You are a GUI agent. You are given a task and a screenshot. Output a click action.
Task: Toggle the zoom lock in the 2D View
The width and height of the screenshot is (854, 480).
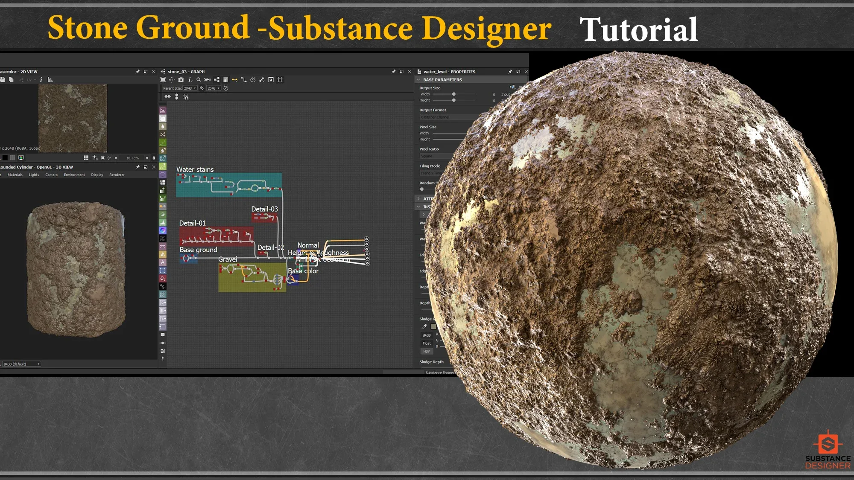point(154,158)
